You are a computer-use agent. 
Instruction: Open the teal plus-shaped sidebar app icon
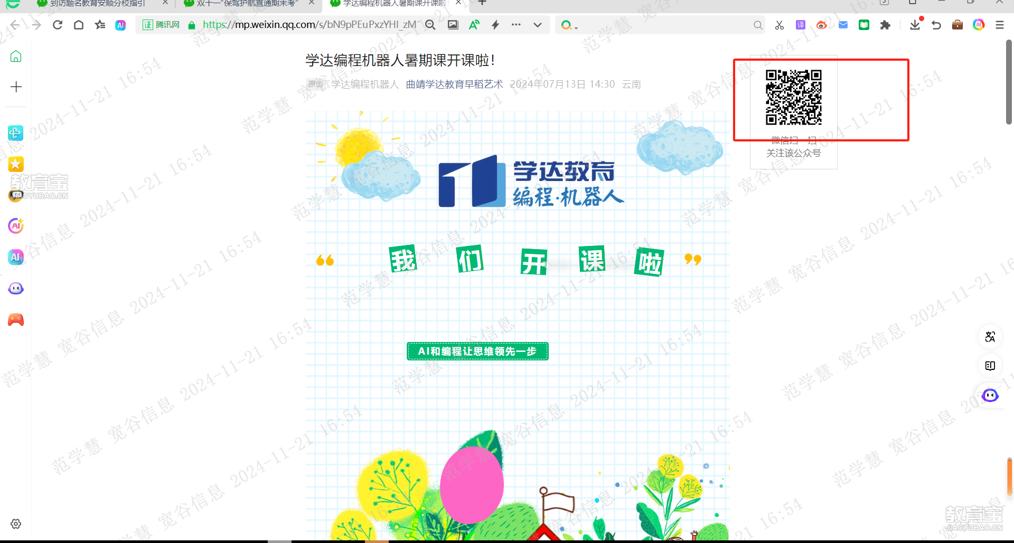pos(16,133)
